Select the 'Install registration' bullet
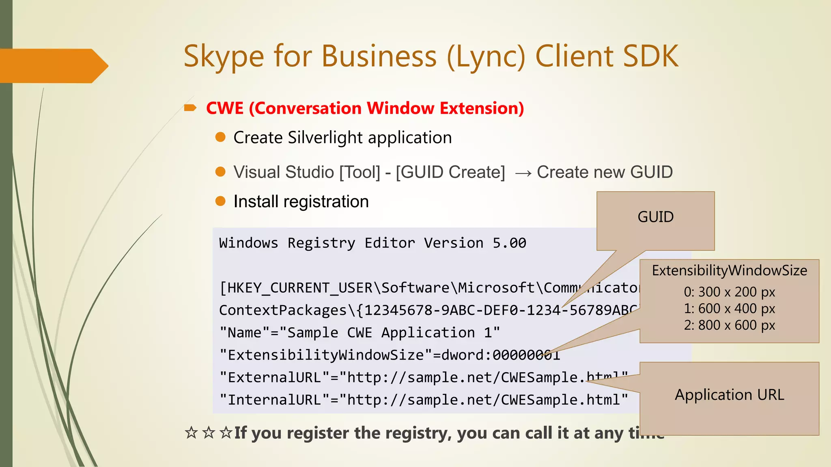831x467 pixels. [x=301, y=201]
